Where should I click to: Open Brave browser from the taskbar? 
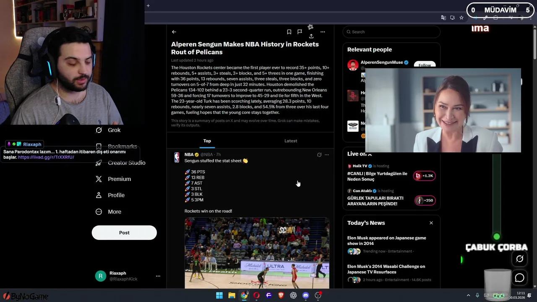point(281,295)
